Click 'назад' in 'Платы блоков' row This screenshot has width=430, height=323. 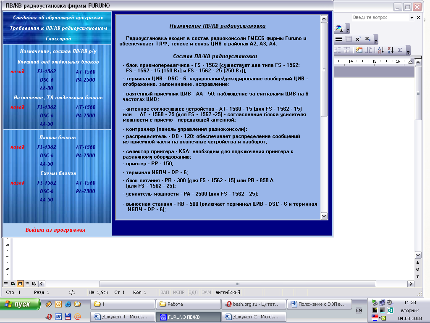coord(17,147)
